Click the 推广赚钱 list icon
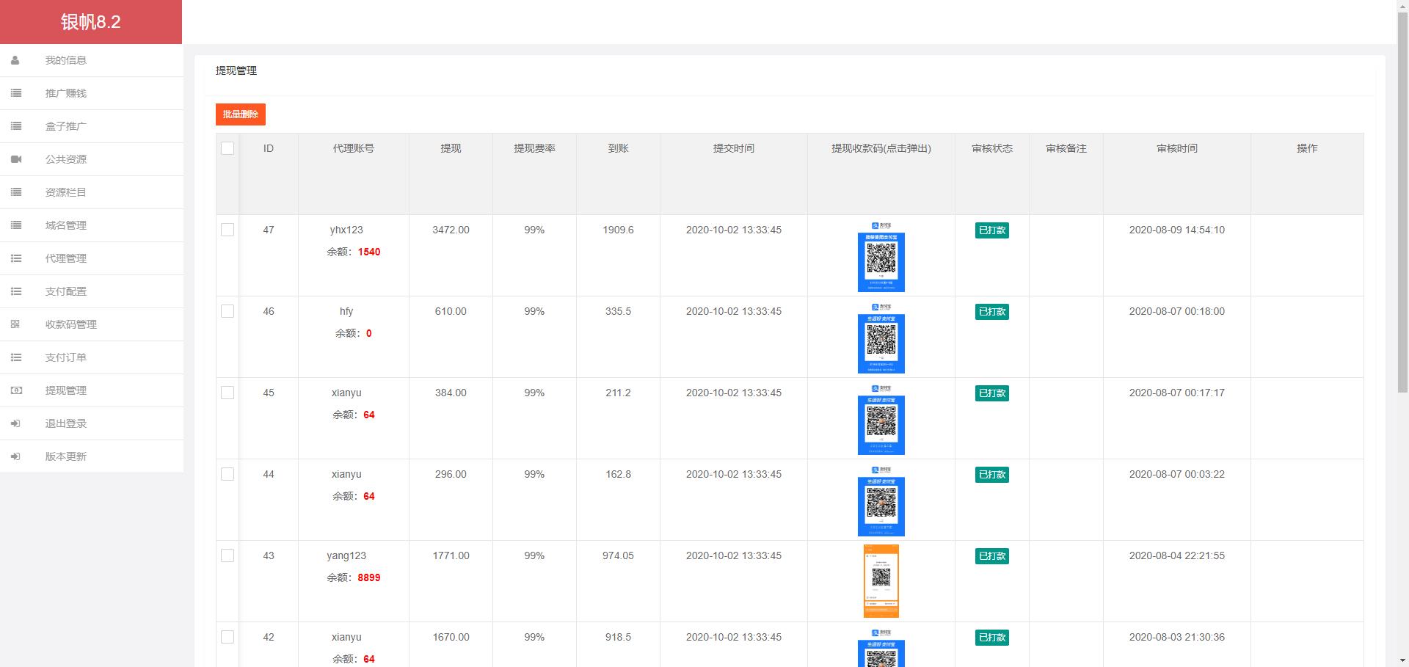1409x667 pixels. point(15,93)
